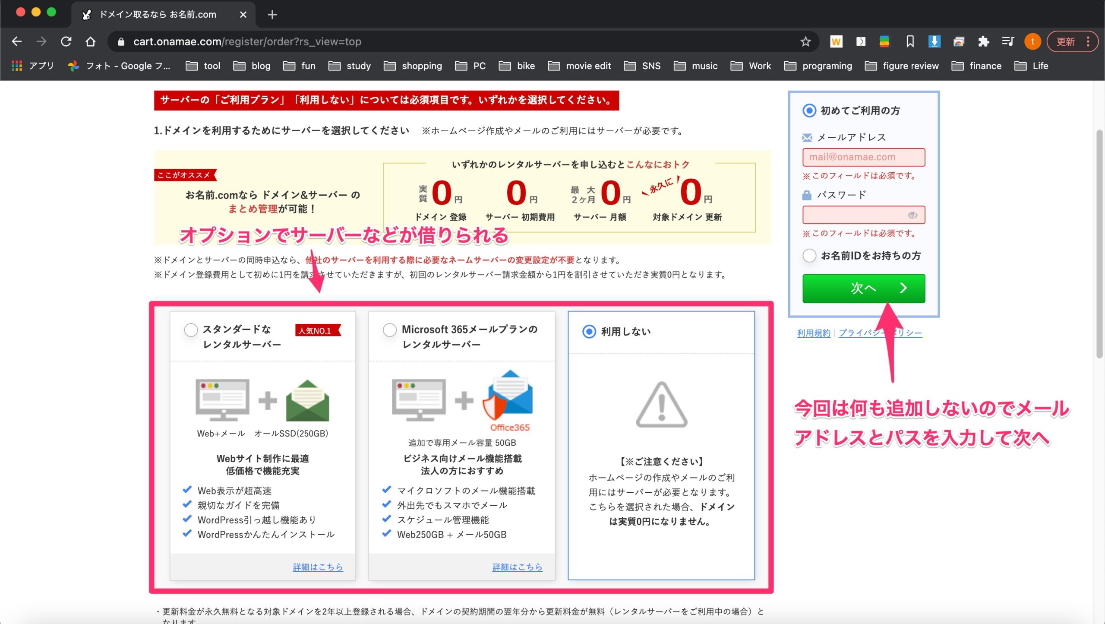Click the green 次へ button
The height and width of the screenshot is (624, 1105).
pos(863,288)
